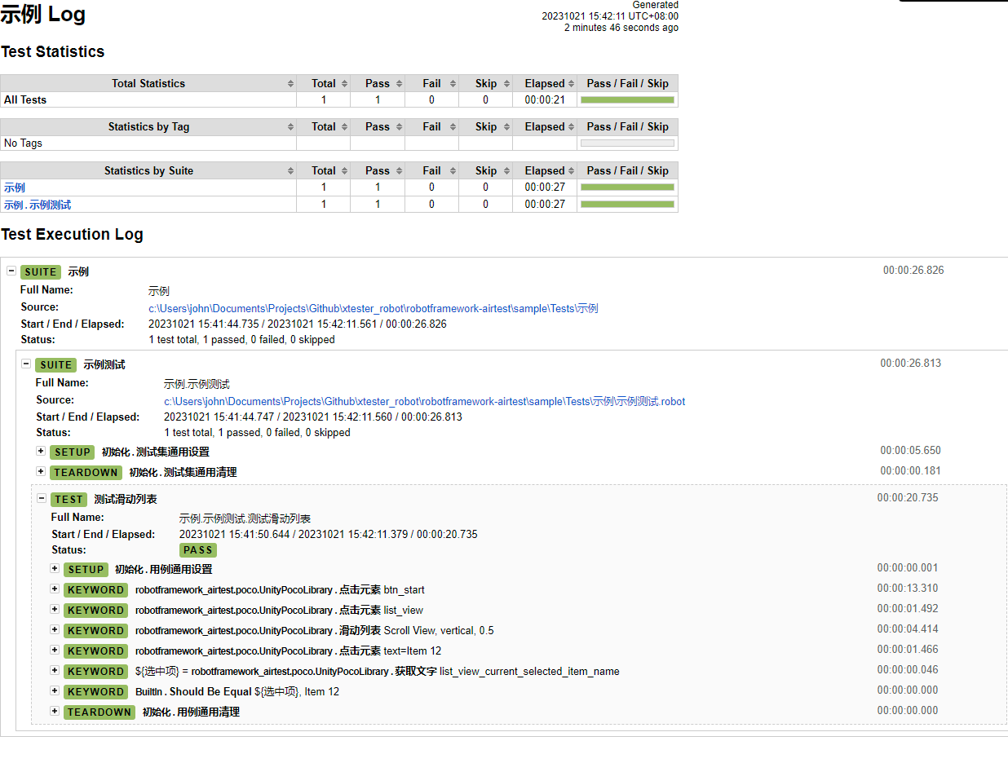Sort Statistics by Tag Pass column
The image size is (1008, 763).
click(378, 126)
